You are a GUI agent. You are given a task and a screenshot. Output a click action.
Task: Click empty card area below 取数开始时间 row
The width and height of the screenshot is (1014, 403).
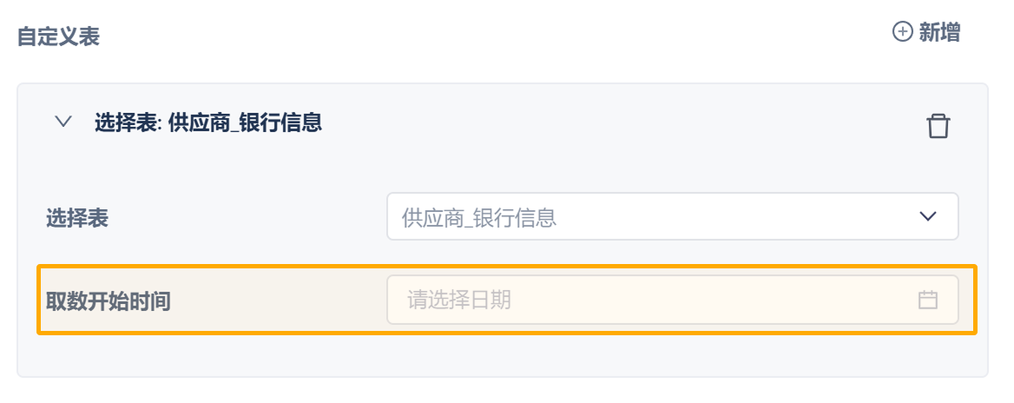pyautogui.click(x=502, y=356)
